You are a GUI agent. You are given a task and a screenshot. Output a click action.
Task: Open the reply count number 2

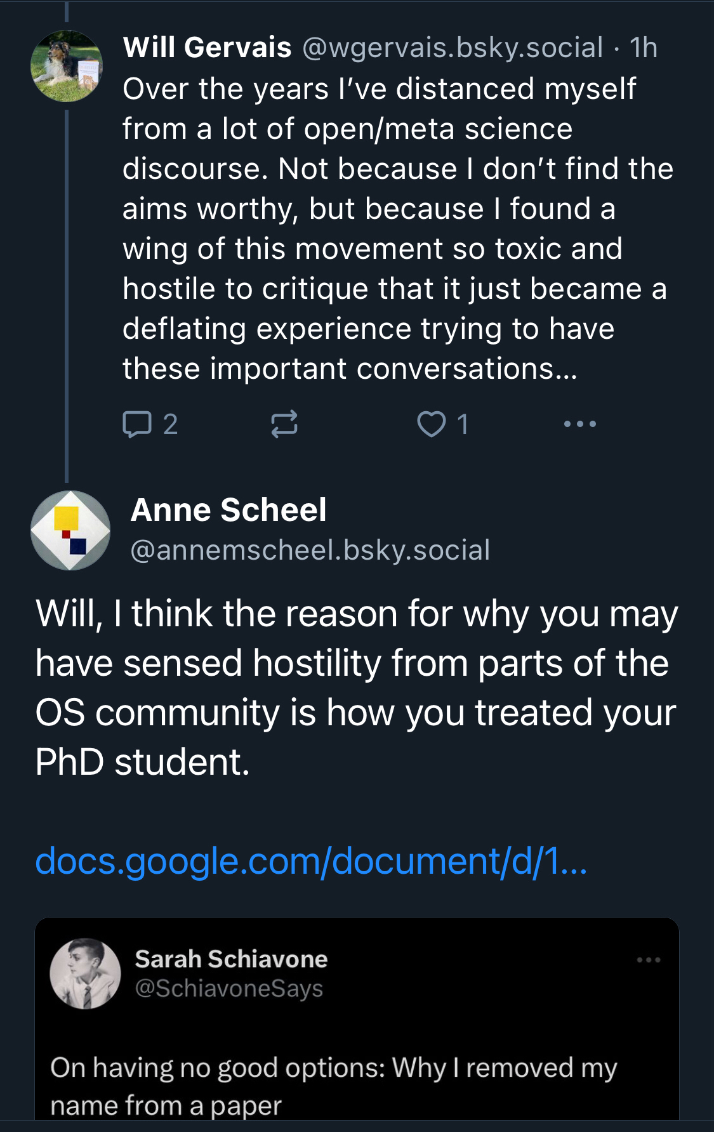pos(170,425)
